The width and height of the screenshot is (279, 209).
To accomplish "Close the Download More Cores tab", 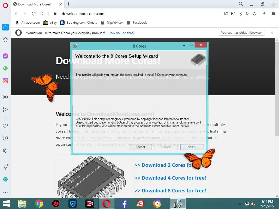I will (x=61, y=4).
